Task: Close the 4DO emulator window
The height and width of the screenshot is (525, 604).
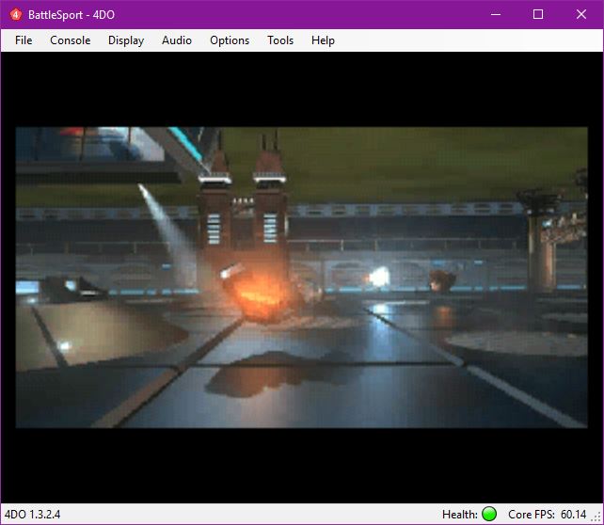Action: coord(581,15)
